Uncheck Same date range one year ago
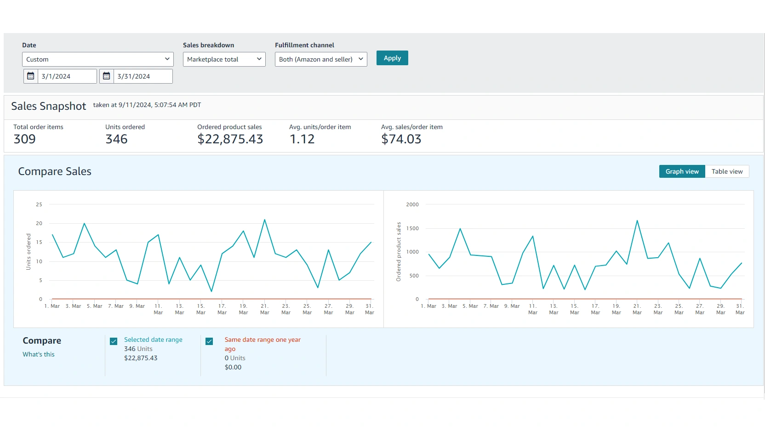The height and width of the screenshot is (430, 765). [x=209, y=341]
